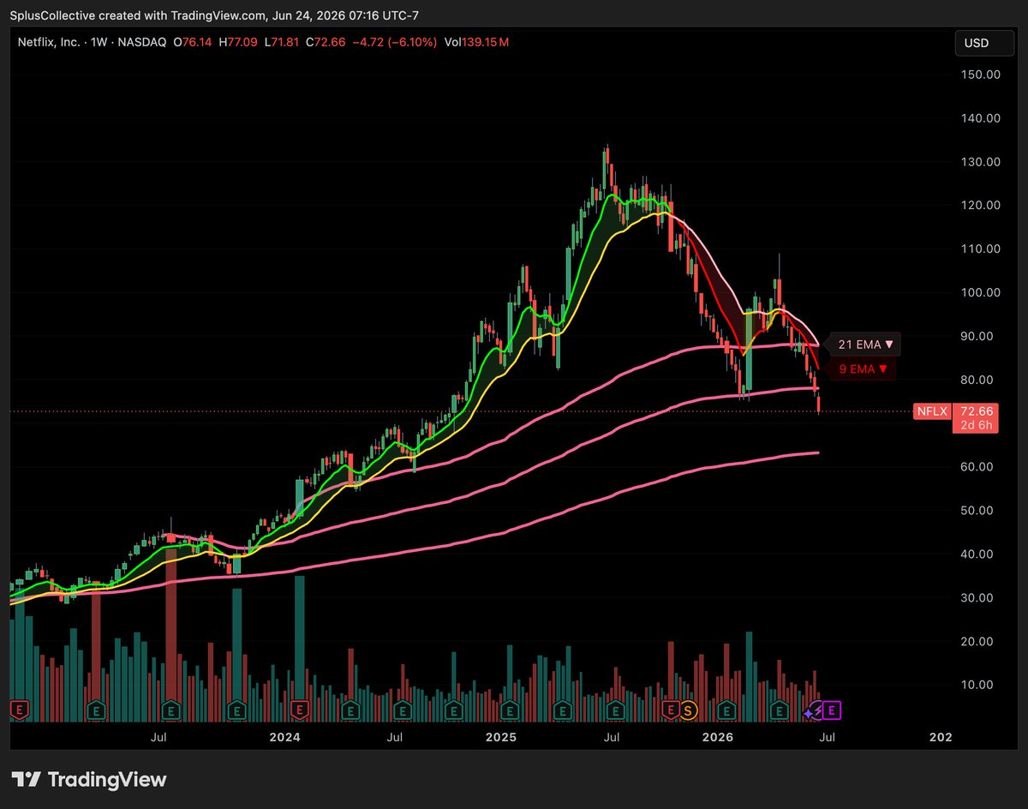
Task: Click the green earnings marker for October 2023
Action: (238, 710)
